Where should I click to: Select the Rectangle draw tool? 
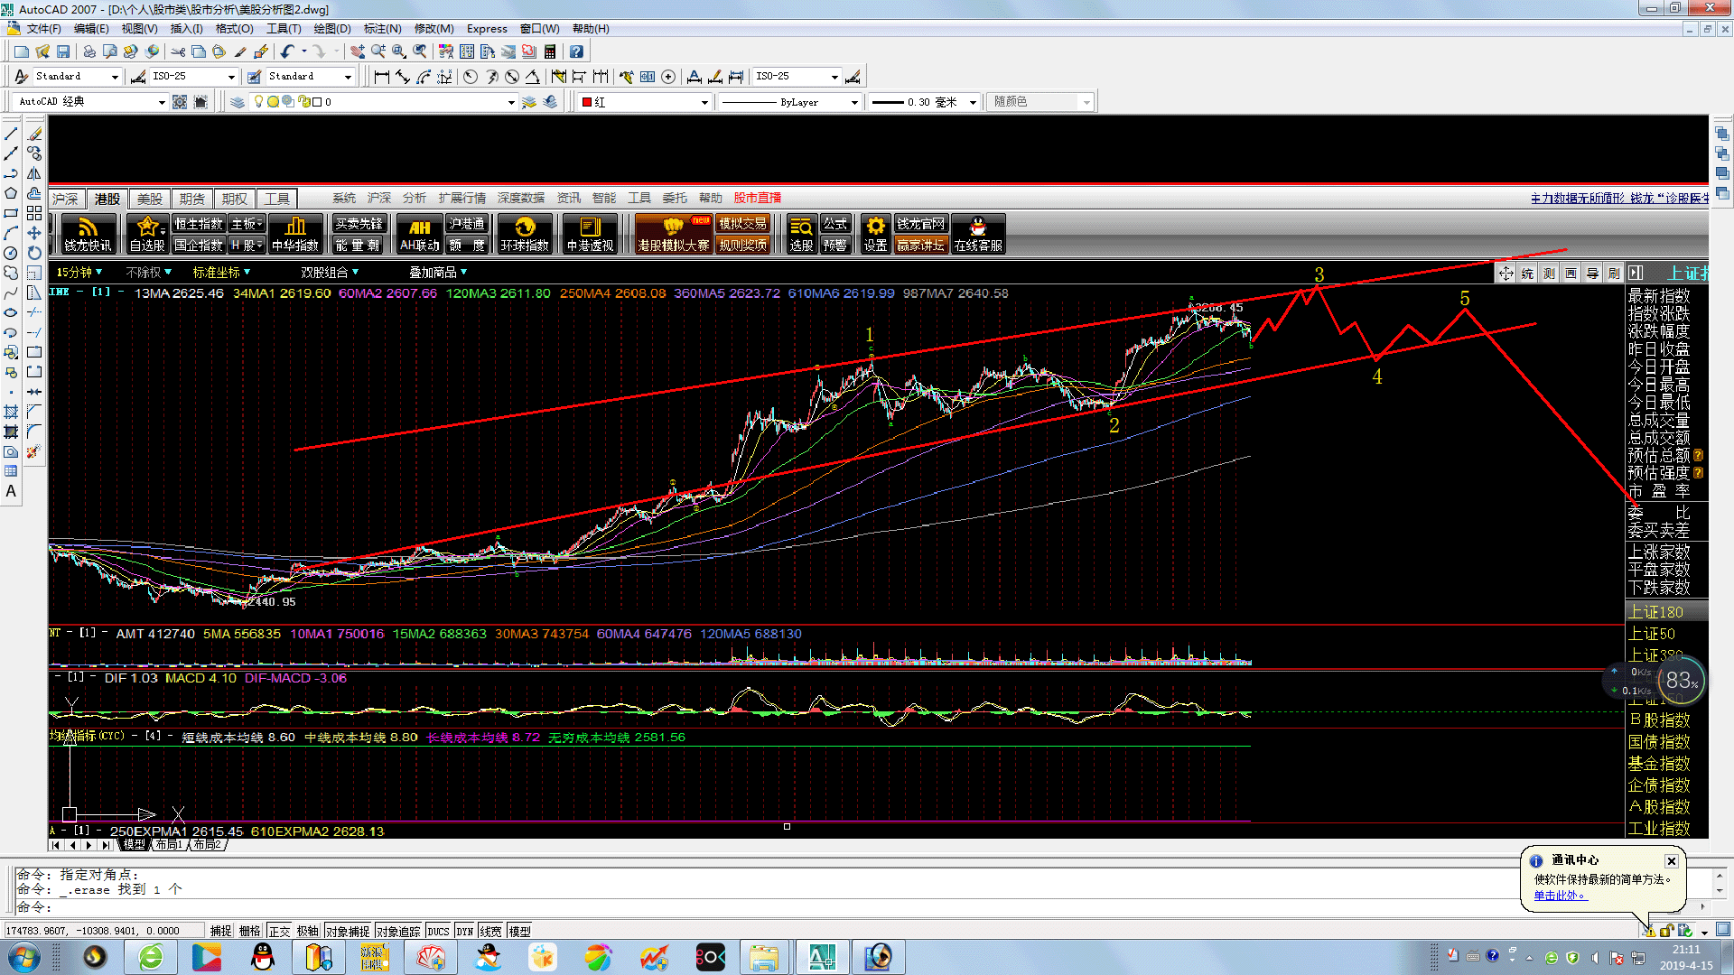pos(11,213)
